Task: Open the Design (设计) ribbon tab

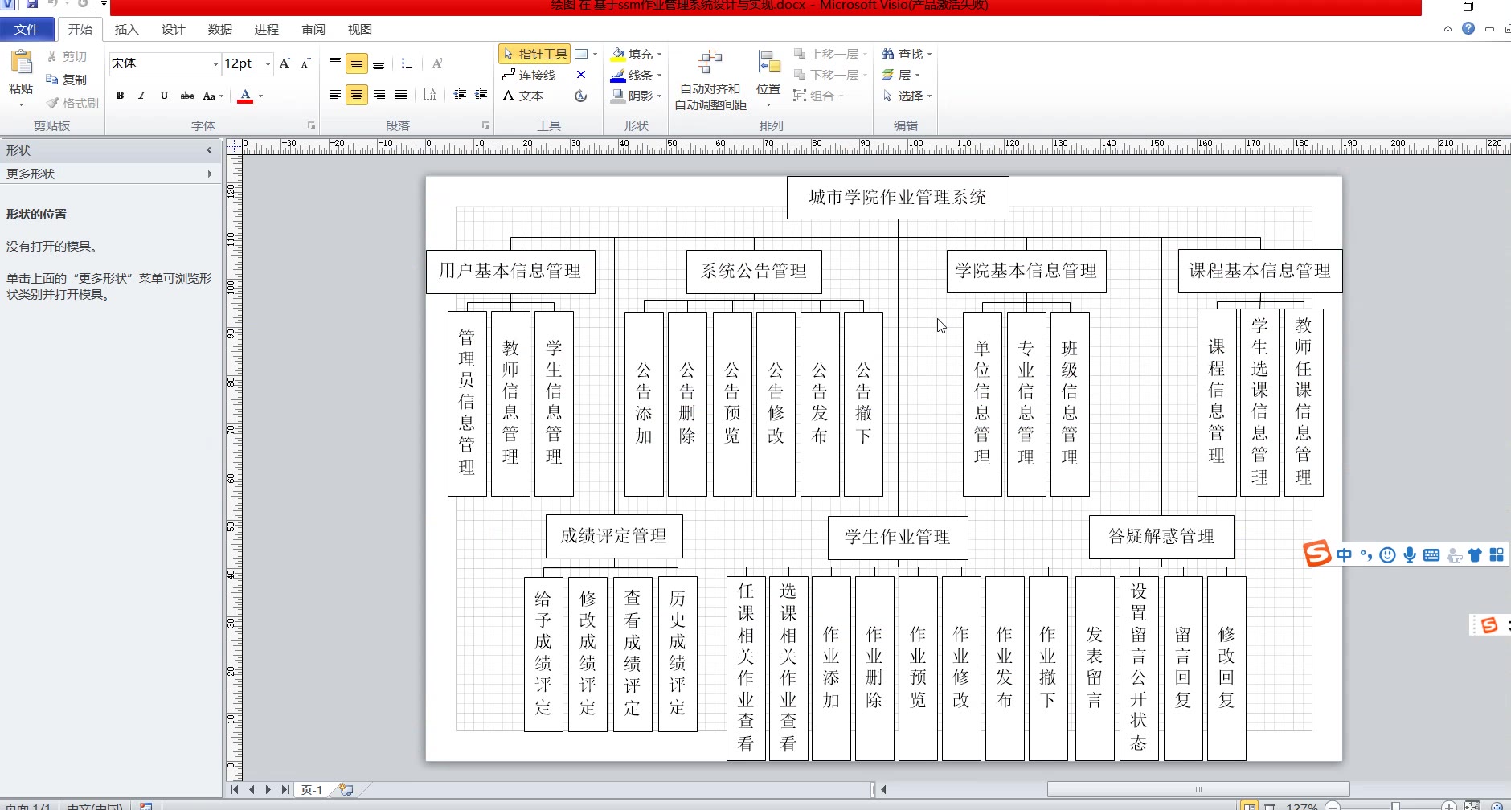Action: tap(173, 30)
